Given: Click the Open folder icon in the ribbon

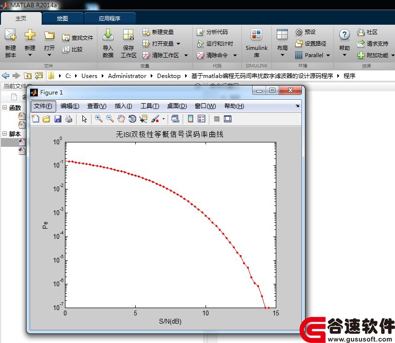Looking at the screenshot, I should (49, 35).
